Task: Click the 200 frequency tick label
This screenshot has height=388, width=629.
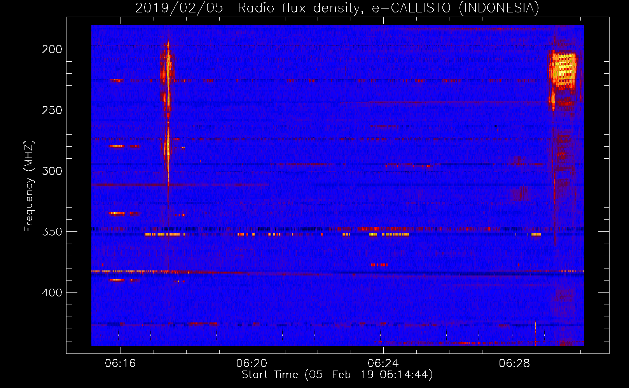Action: [52, 49]
